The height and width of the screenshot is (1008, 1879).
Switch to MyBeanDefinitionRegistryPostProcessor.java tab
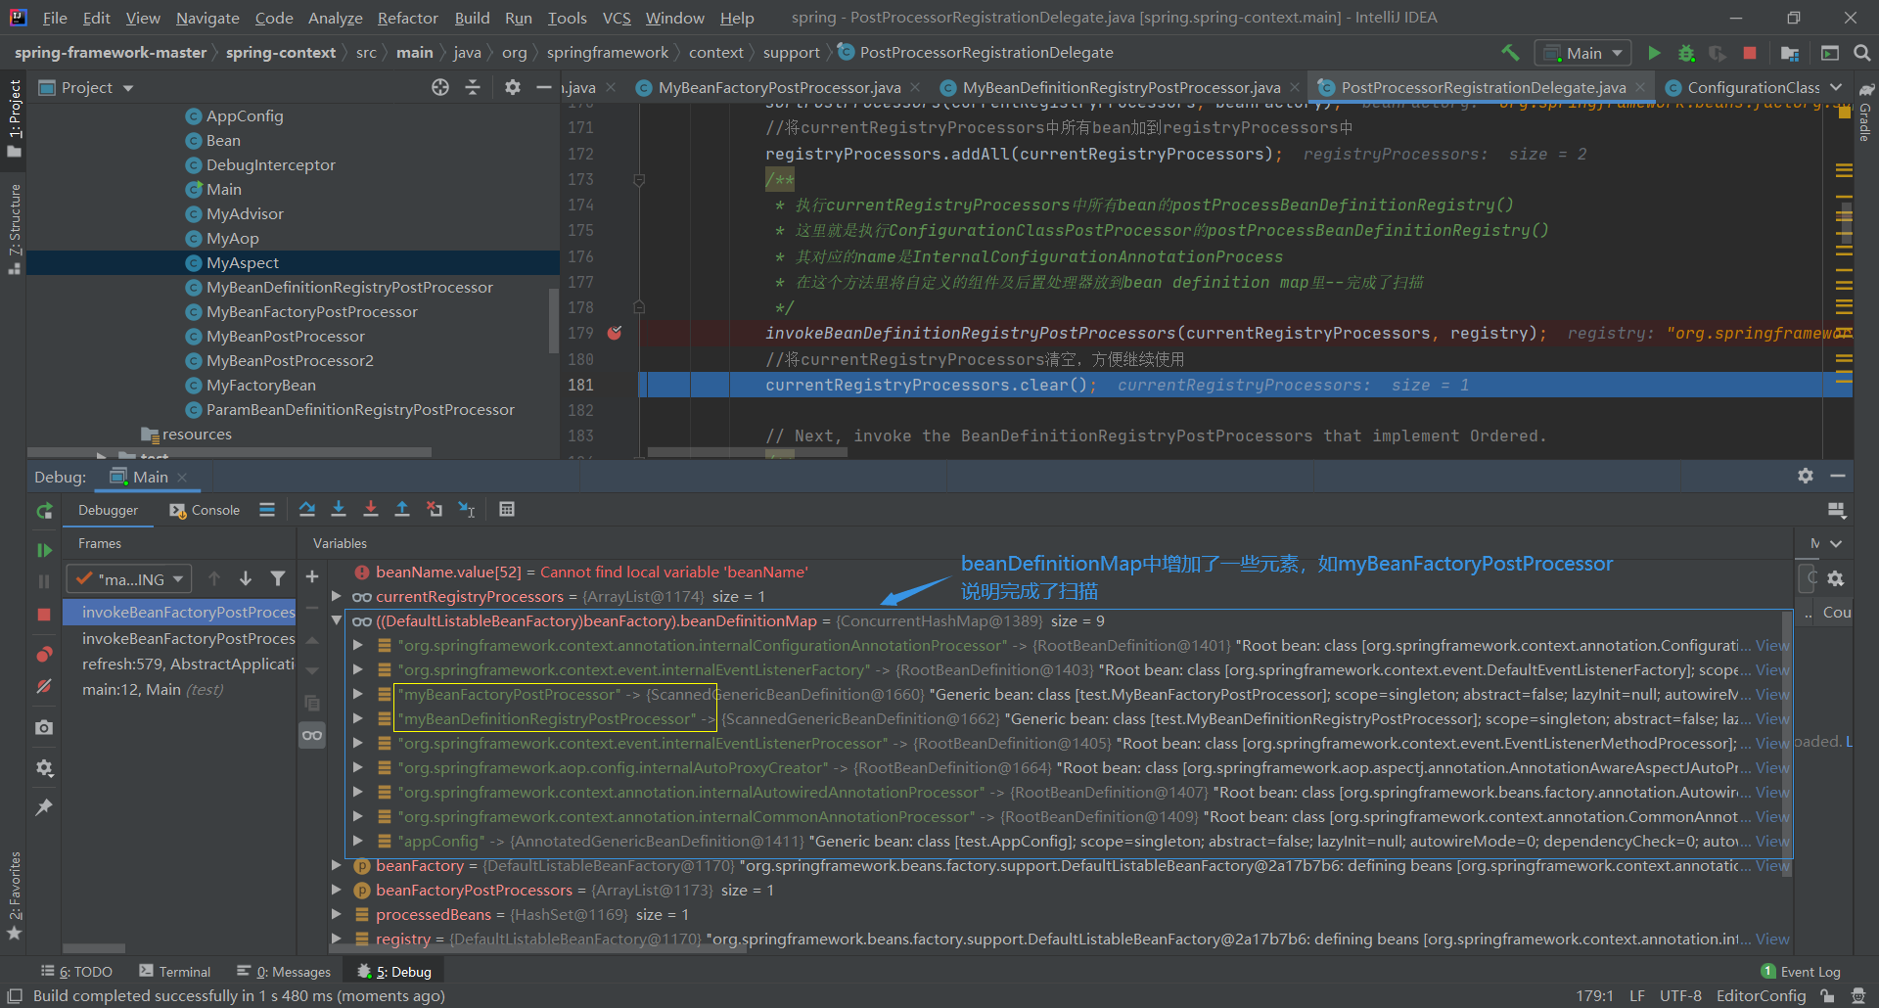point(1121,87)
